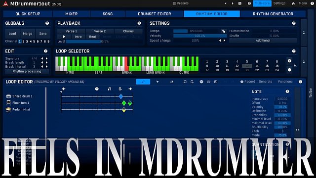Click the Tempo slider
The width and height of the screenshot is (316, 178).
[197, 31]
